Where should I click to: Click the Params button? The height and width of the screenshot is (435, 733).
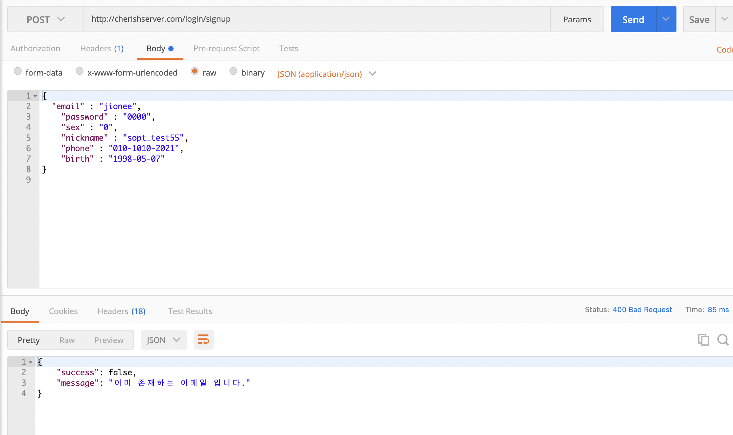tap(577, 19)
